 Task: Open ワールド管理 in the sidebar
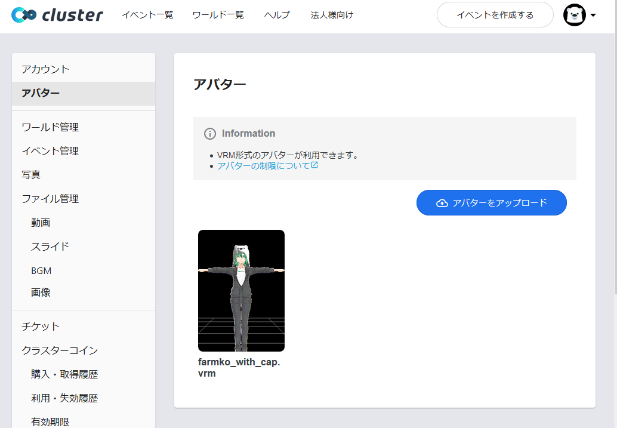click(84, 127)
